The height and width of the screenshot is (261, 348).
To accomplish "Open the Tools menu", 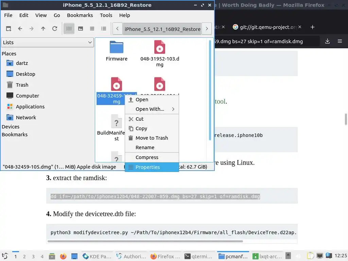I will [x=106, y=15].
